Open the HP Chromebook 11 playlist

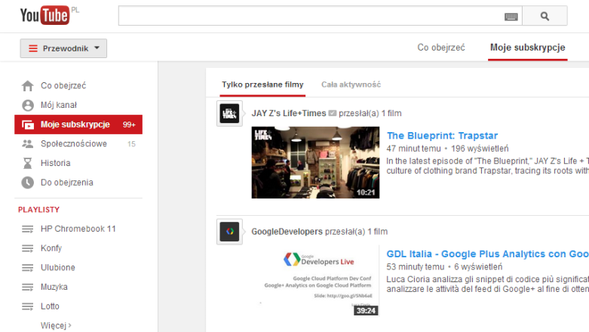point(78,229)
